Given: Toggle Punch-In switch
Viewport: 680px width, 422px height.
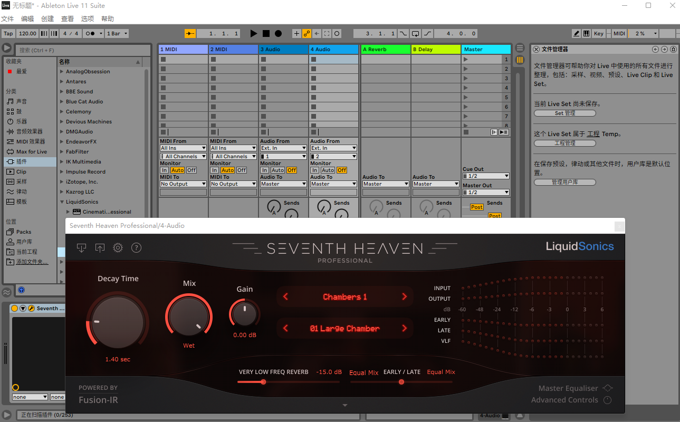Looking at the screenshot, I should pyautogui.click(x=403, y=33).
